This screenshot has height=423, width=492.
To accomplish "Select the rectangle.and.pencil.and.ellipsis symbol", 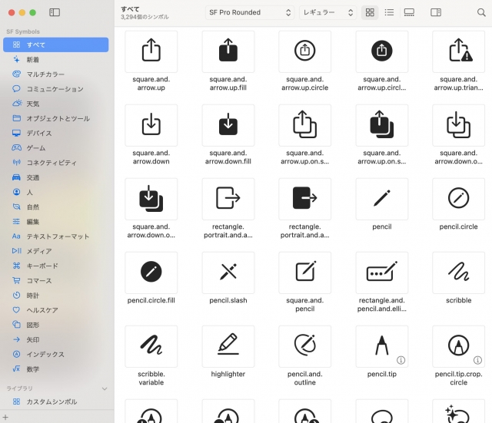I will (381, 273).
